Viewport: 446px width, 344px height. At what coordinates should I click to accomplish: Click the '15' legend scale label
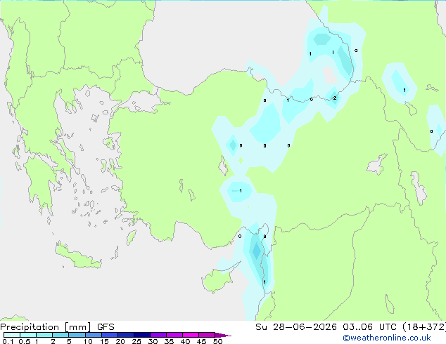(x=104, y=341)
